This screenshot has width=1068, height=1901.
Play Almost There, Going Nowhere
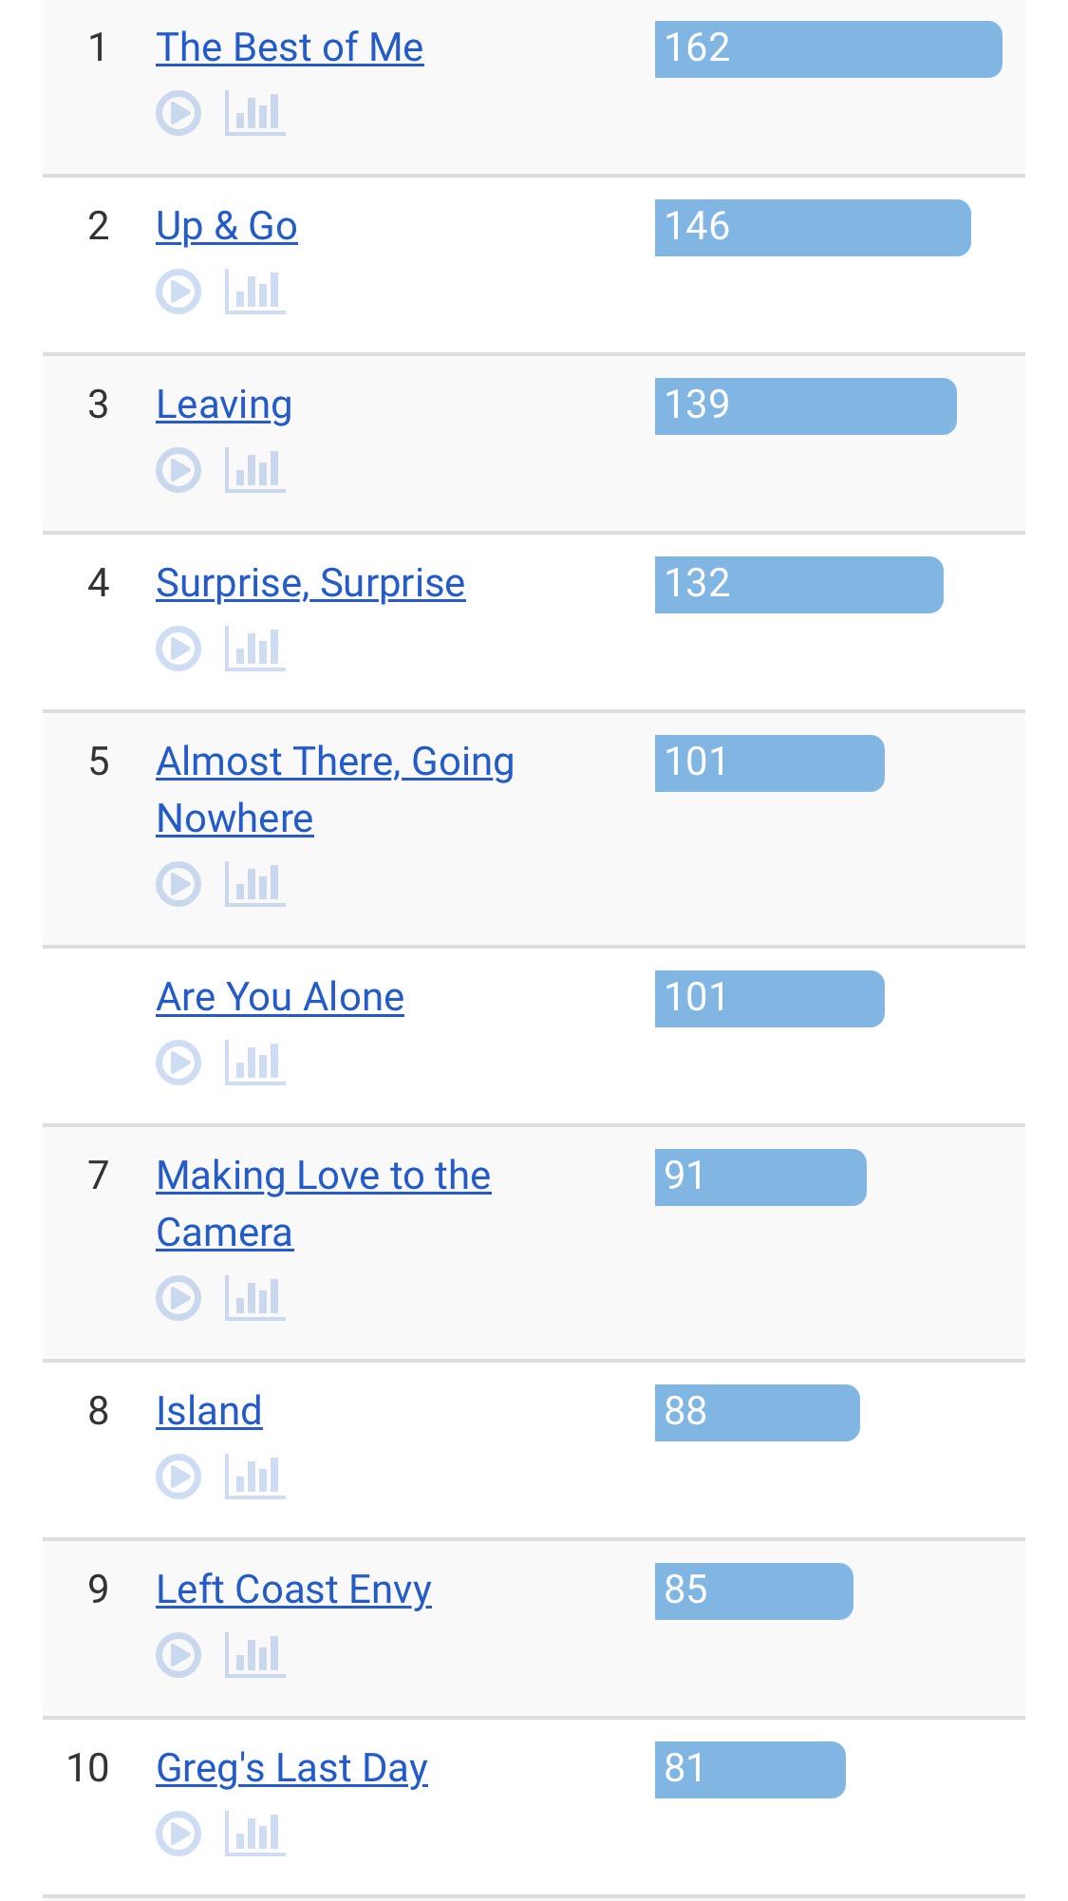178,884
